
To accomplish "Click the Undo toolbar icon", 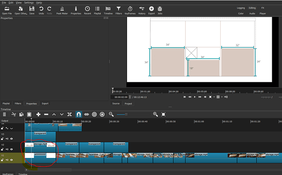I will click(x=41, y=11).
